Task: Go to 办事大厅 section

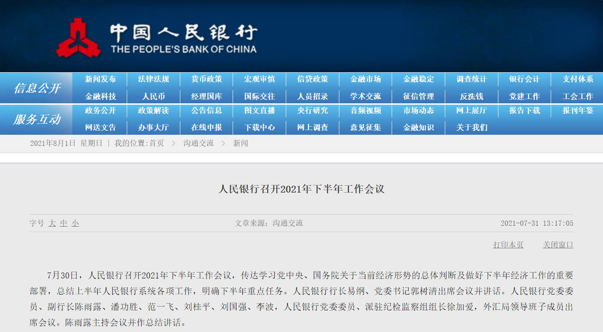Action: (154, 128)
